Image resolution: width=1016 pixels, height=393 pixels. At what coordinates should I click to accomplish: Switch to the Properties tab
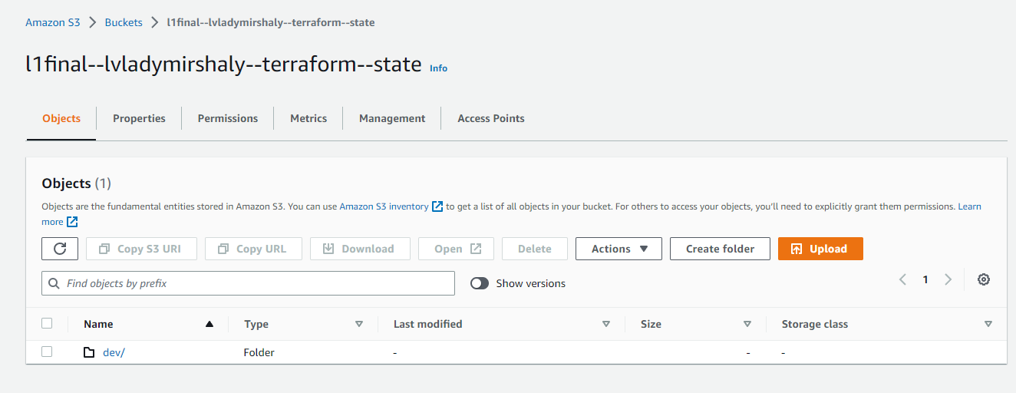pyautogui.click(x=139, y=118)
